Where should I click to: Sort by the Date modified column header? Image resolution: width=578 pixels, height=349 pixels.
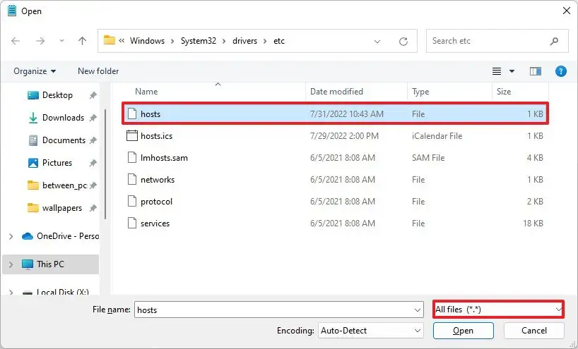336,92
